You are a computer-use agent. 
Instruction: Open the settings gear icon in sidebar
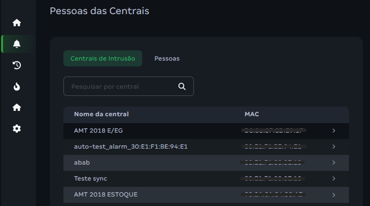click(x=17, y=129)
